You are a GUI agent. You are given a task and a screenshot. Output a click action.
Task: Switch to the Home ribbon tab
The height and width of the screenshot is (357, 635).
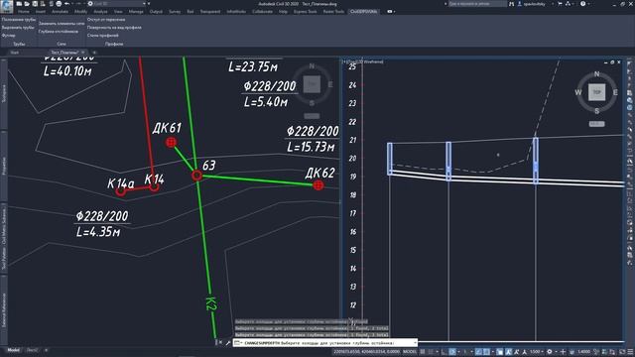24,11
